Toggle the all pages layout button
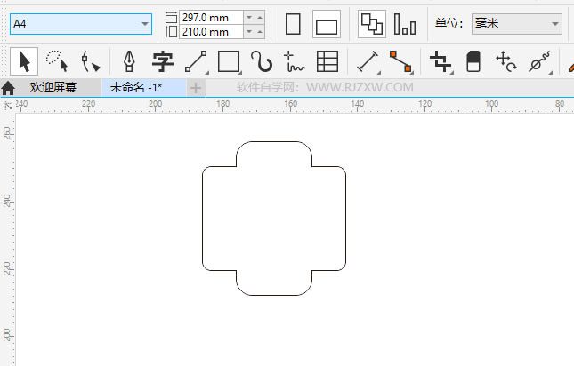 371,24
